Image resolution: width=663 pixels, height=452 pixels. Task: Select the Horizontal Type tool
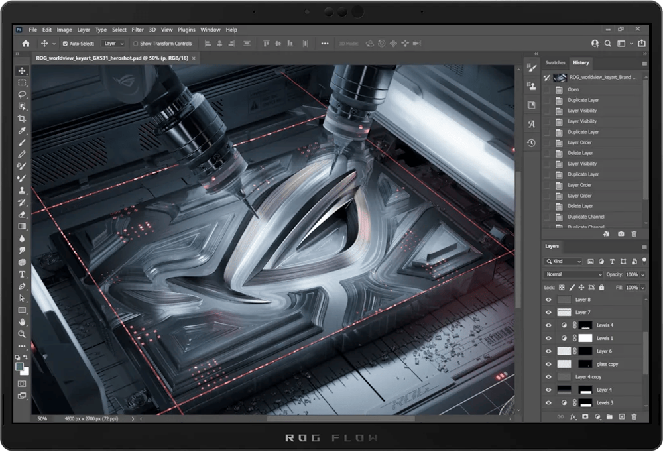(22, 274)
